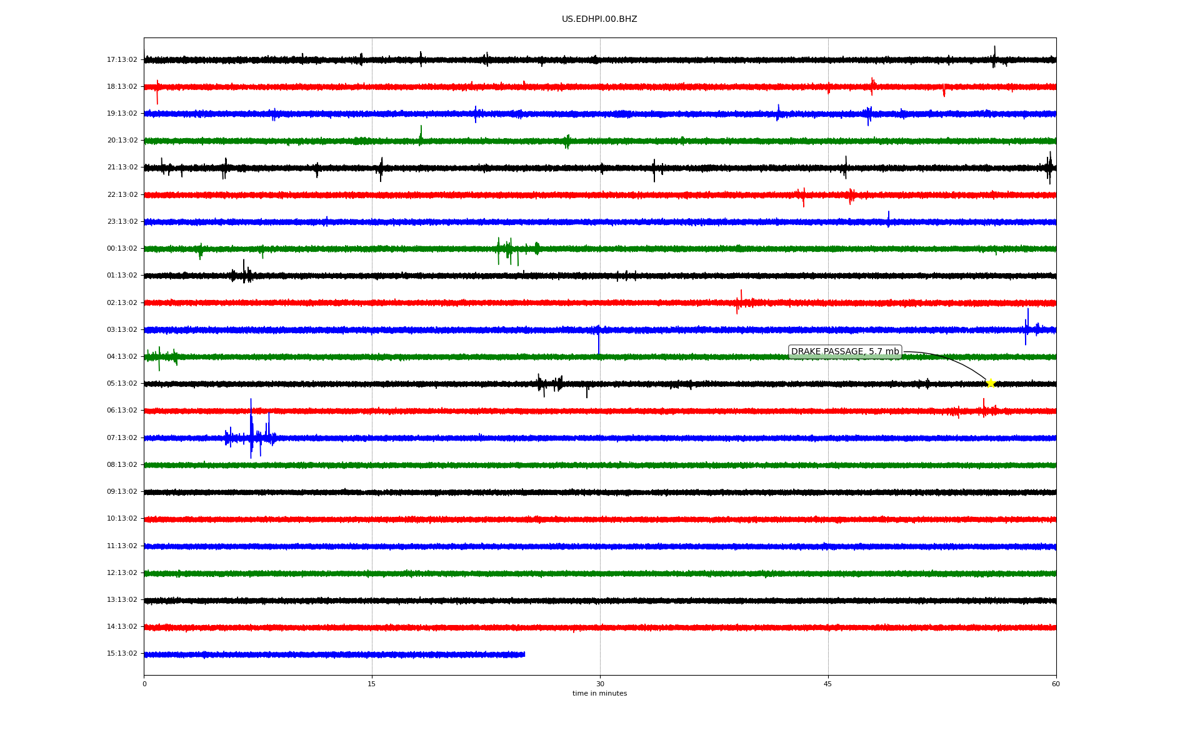Select the 22:13:02 row label
1200x750 pixels.
point(122,195)
